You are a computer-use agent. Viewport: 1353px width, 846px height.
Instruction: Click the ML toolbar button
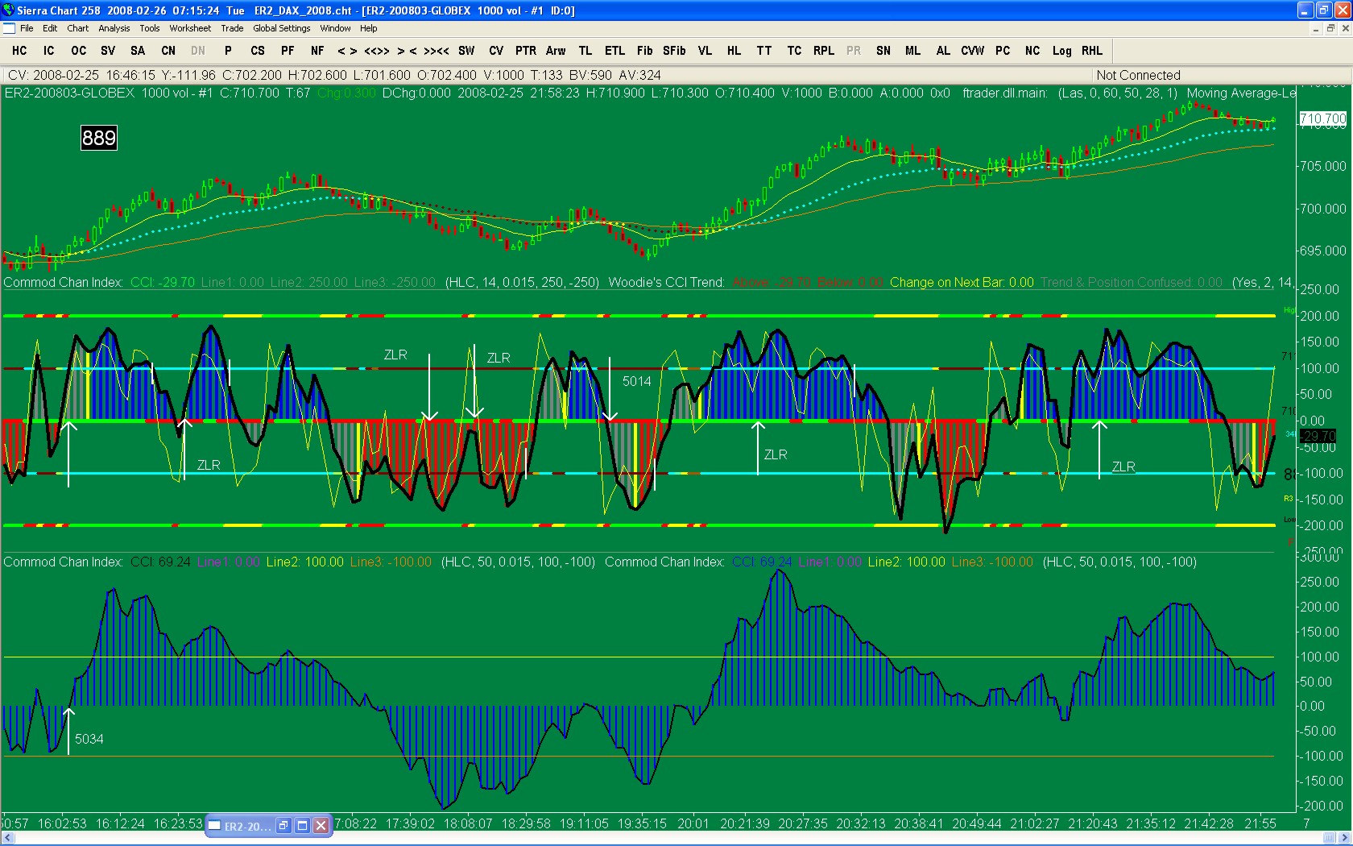pos(912,51)
